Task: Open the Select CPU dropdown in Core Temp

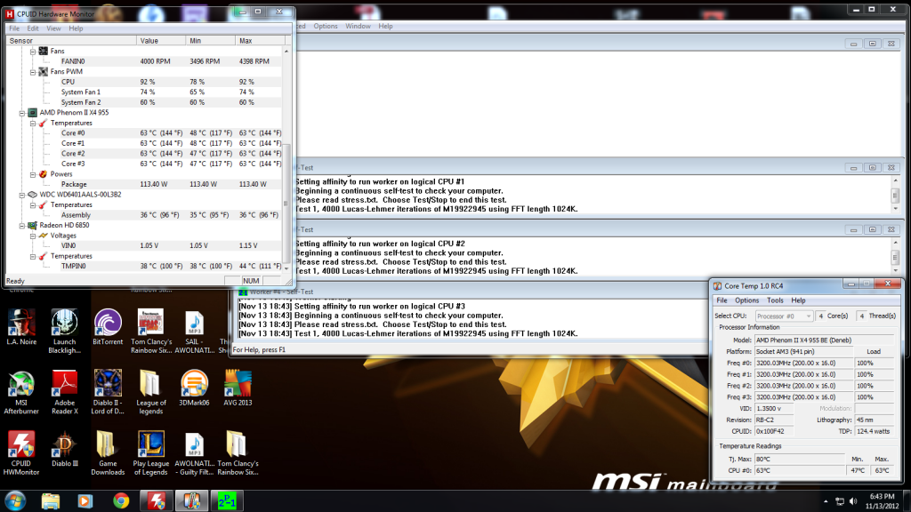Action: (x=784, y=316)
